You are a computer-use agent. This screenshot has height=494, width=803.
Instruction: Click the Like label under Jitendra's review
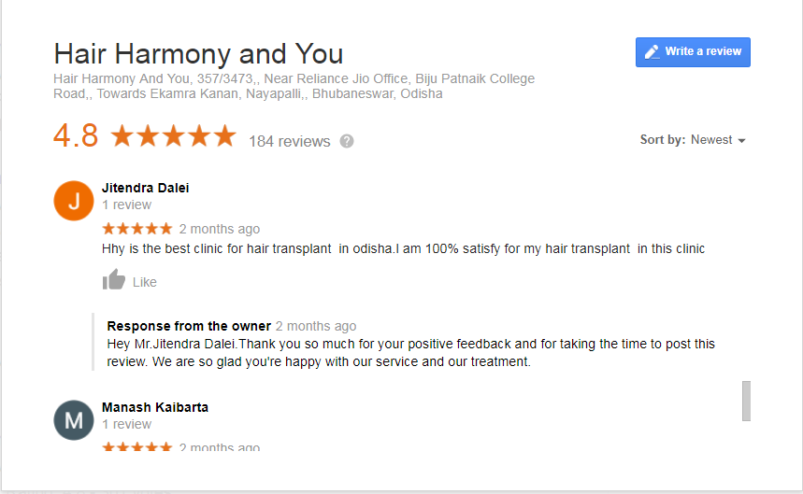(145, 282)
